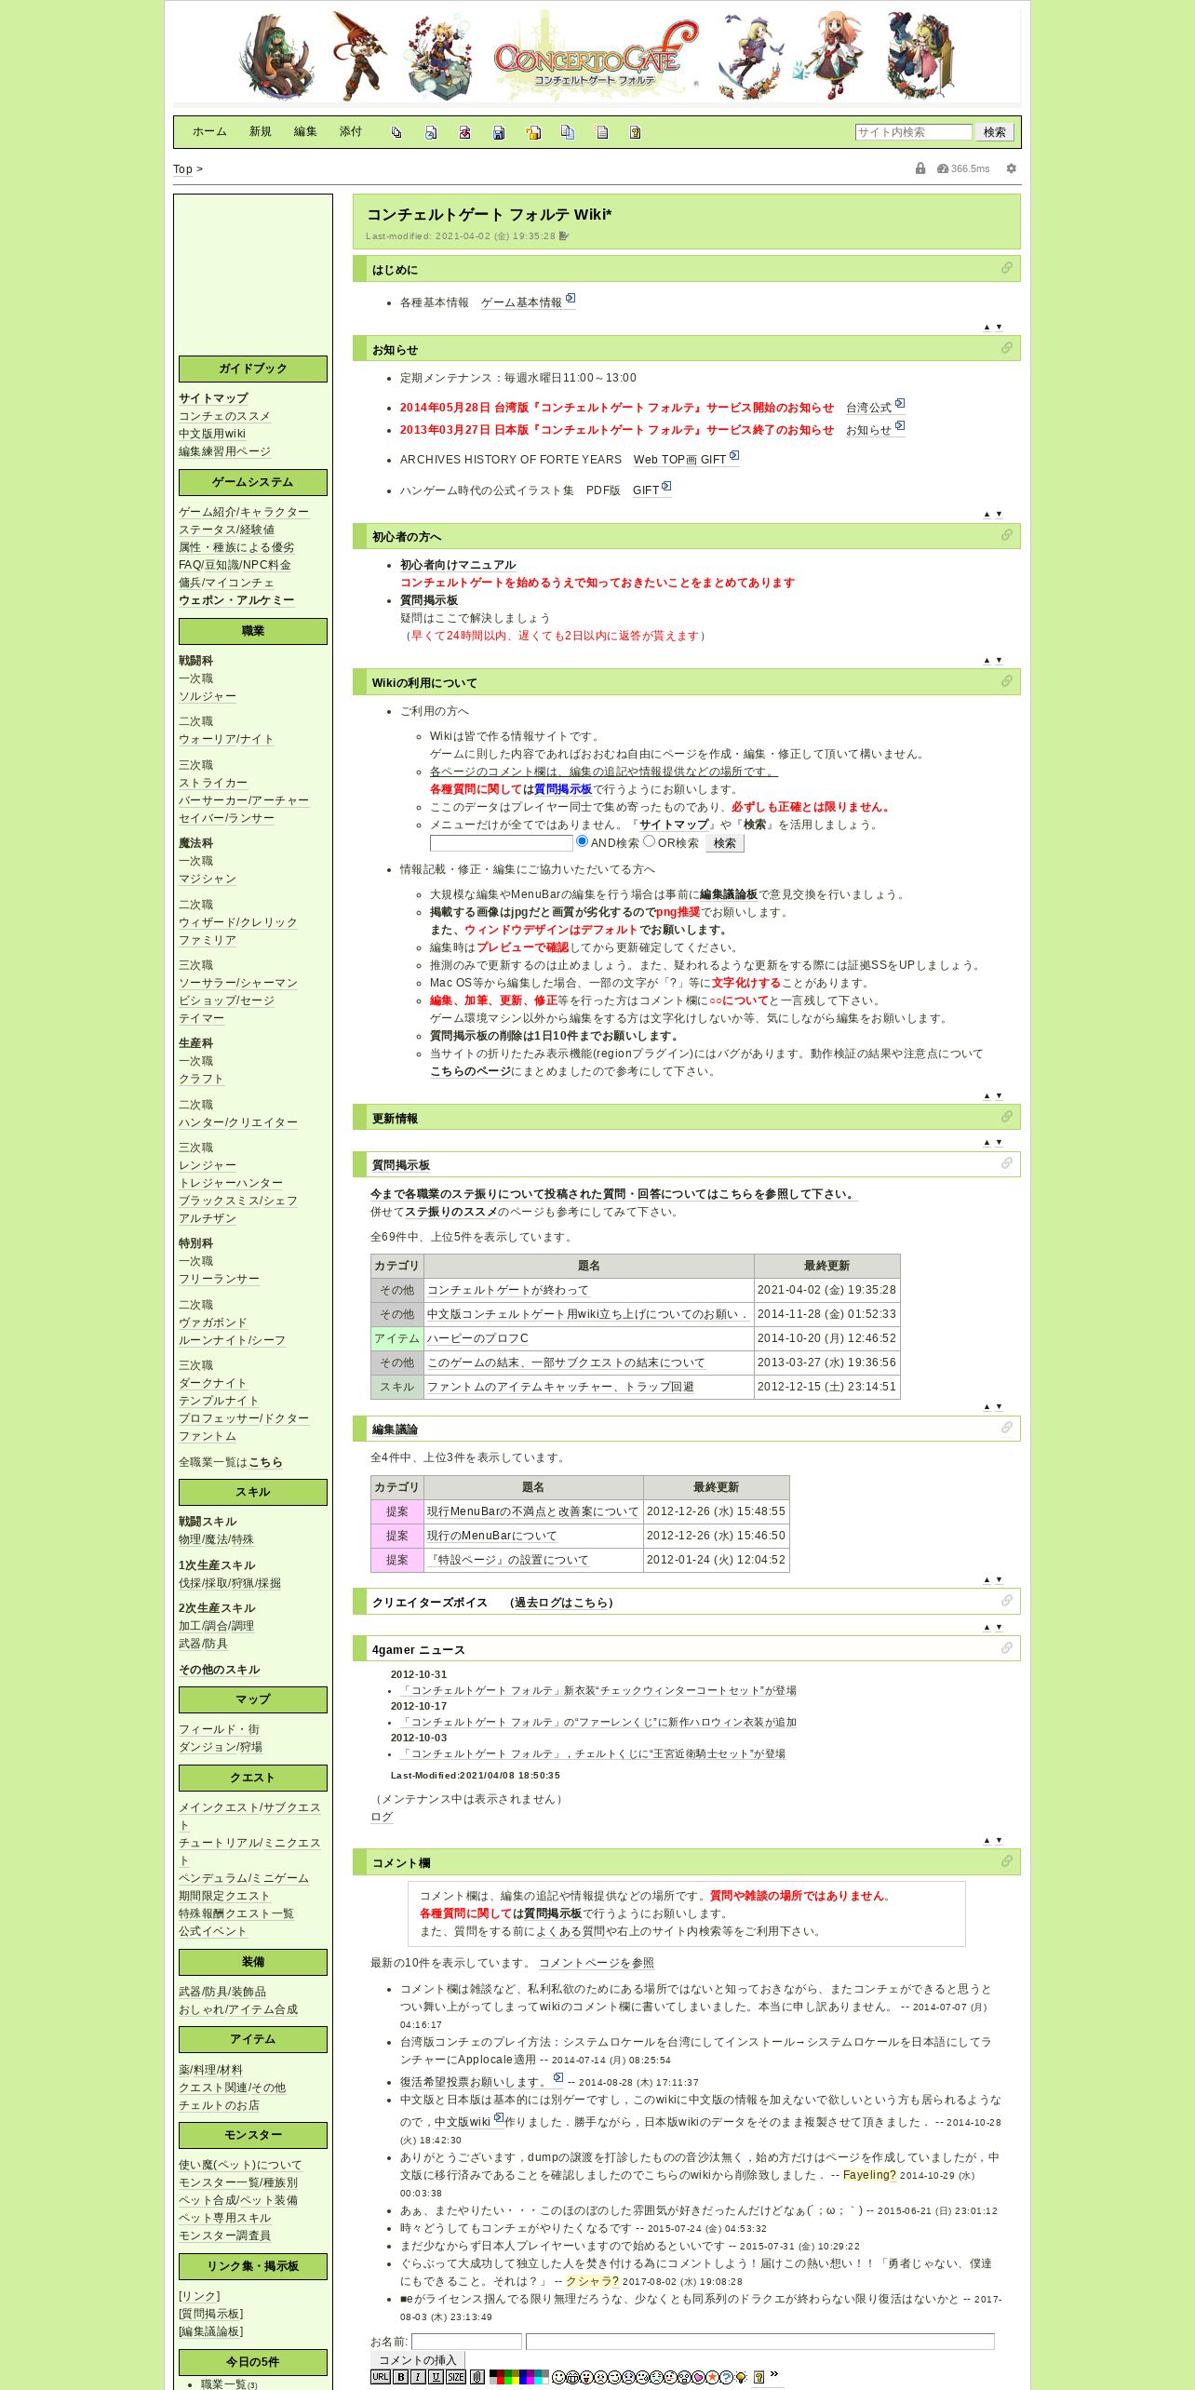Open the toolbar help question-mark icon

[636, 132]
